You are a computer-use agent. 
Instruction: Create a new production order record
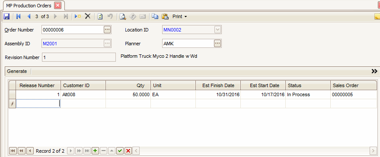[78, 16]
